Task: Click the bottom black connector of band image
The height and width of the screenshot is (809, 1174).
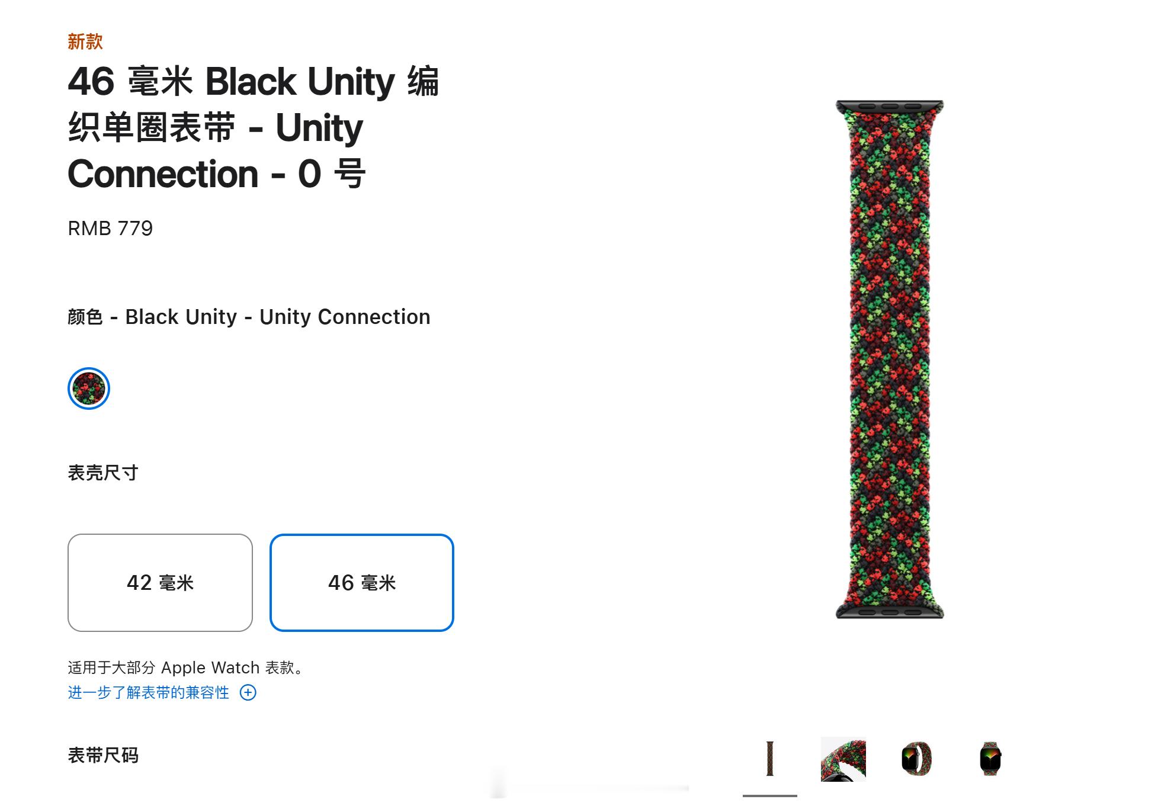Action: coord(889,612)
